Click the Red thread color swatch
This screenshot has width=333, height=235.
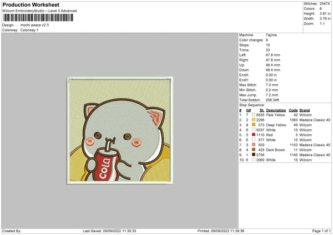tap(254, 135)
